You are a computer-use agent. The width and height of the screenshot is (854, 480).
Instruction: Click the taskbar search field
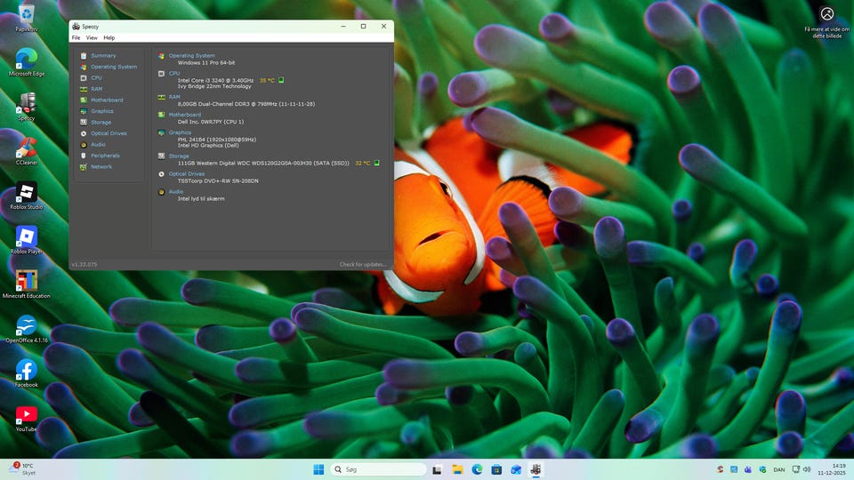[378, 469]
